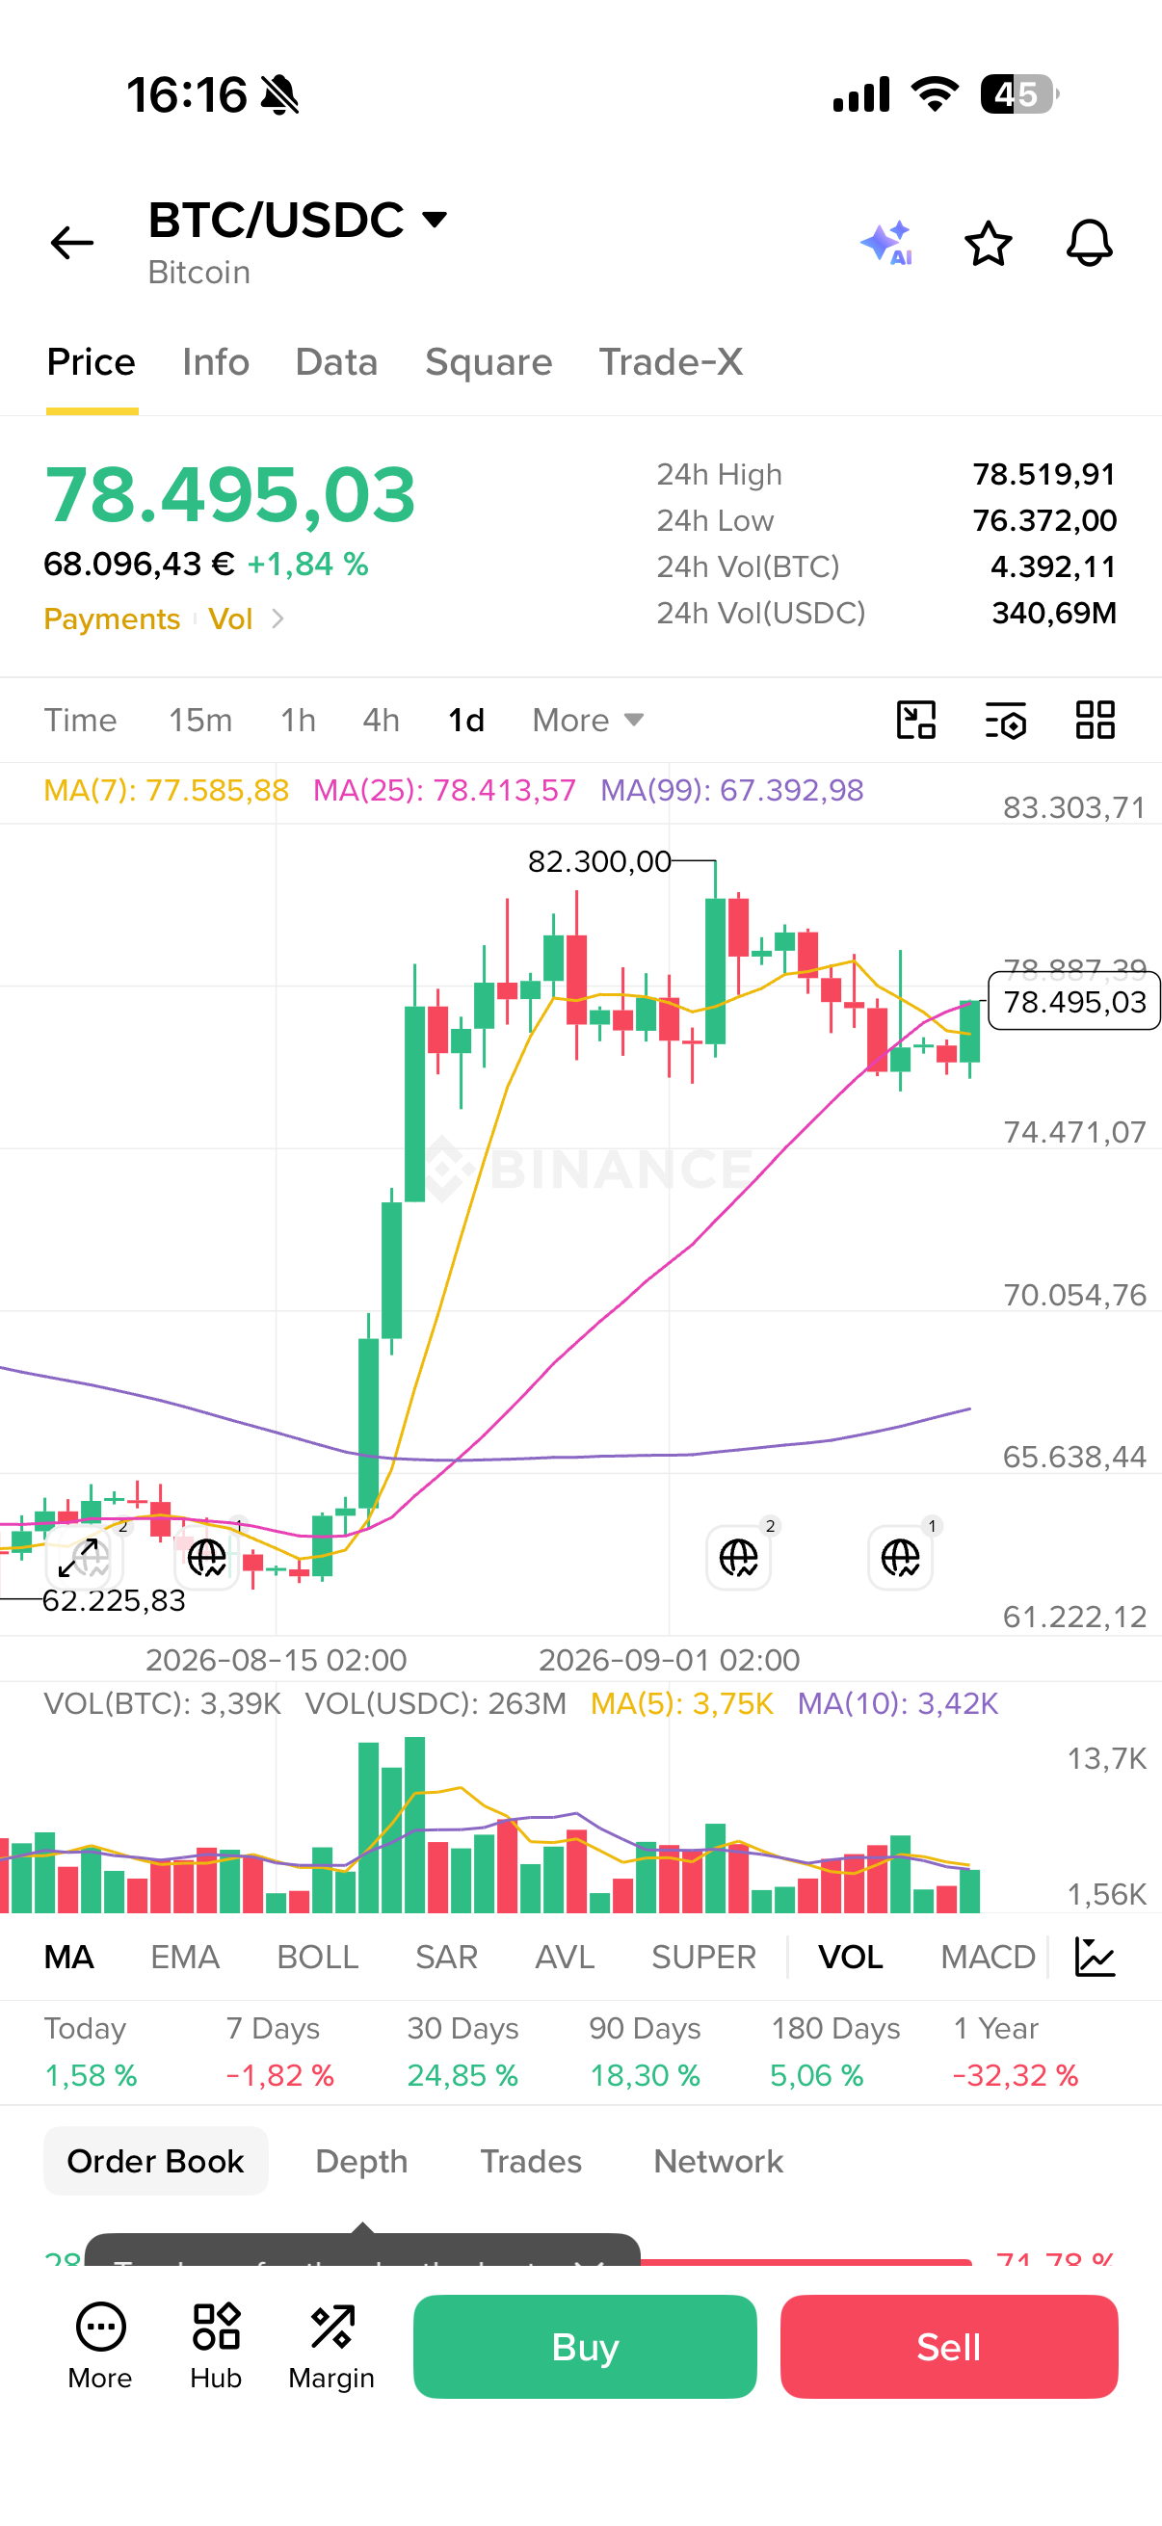Add BTC/USDC to favorites star
This screenshot has width=1162, height=2526.
click(x=988, y=243)
